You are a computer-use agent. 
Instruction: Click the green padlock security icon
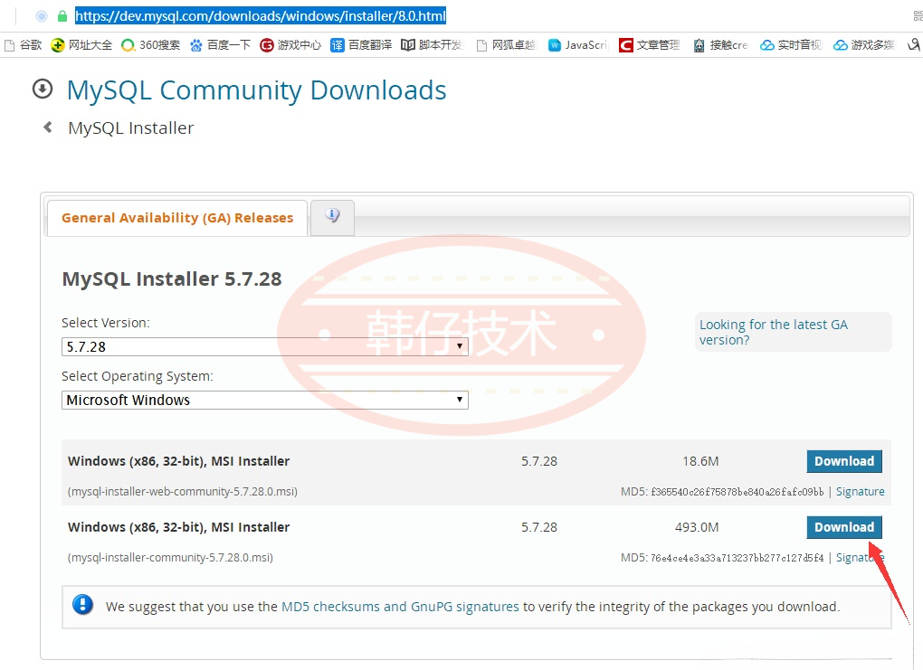point(62,16)
